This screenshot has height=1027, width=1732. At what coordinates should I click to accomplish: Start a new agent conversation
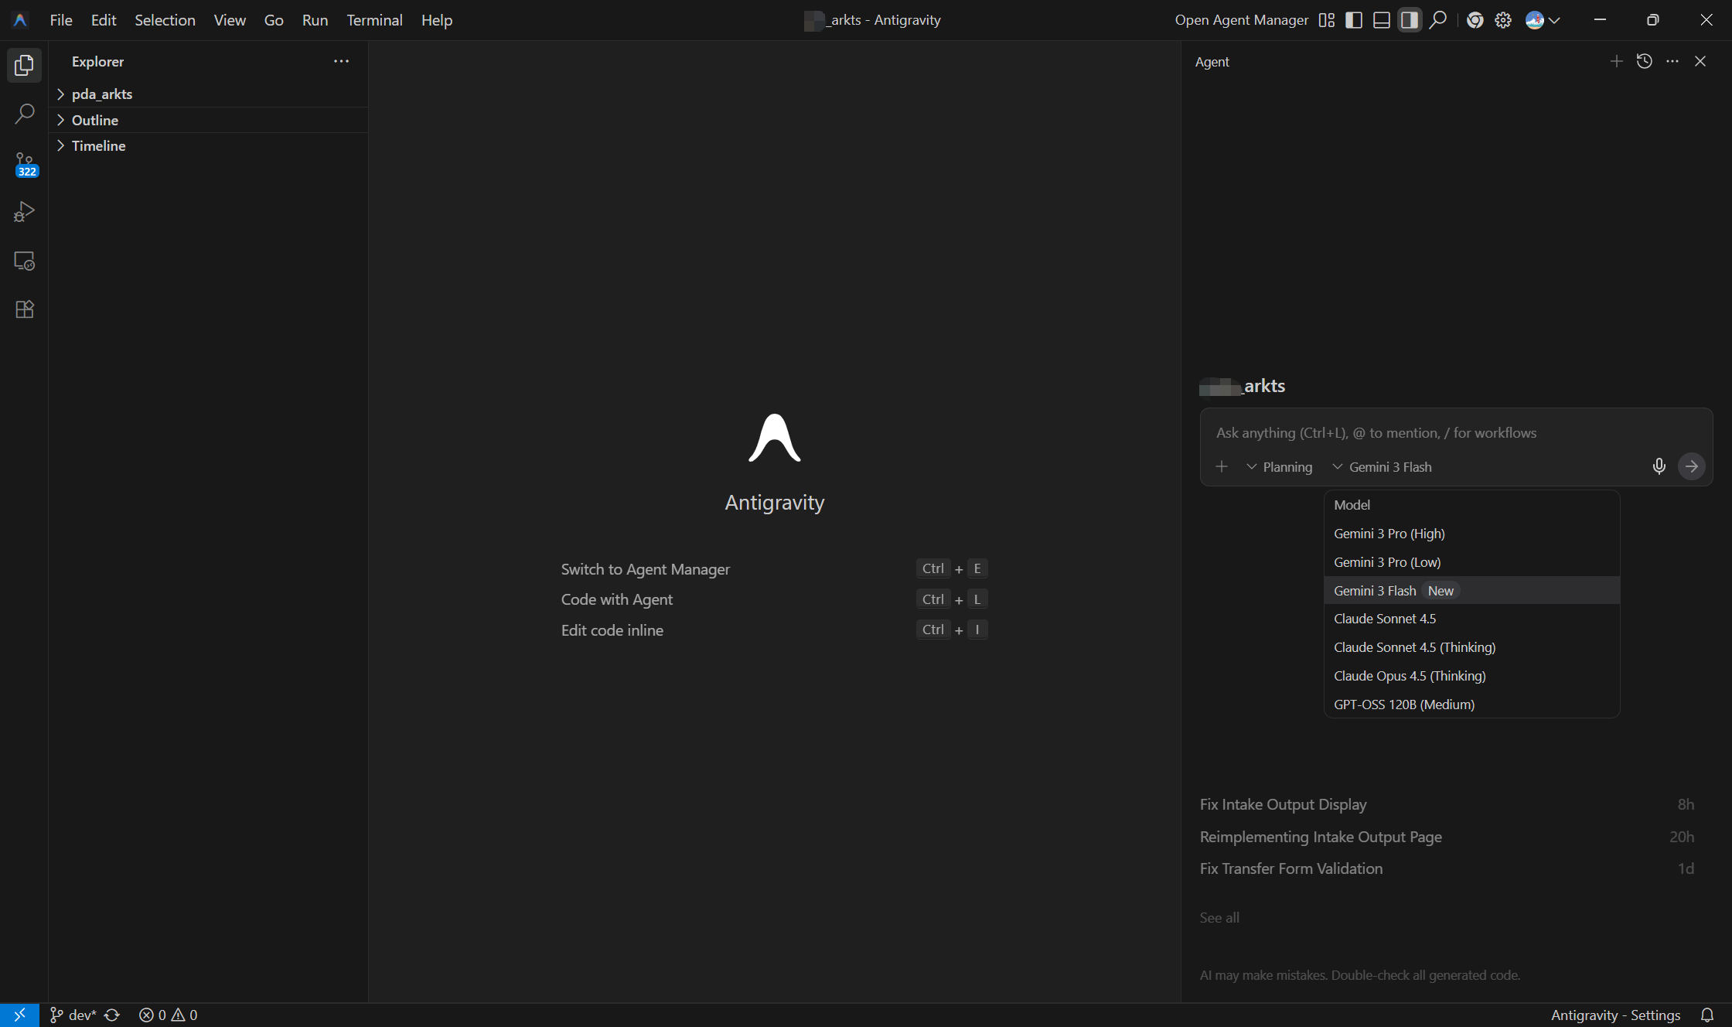[x=1616, y=61]
